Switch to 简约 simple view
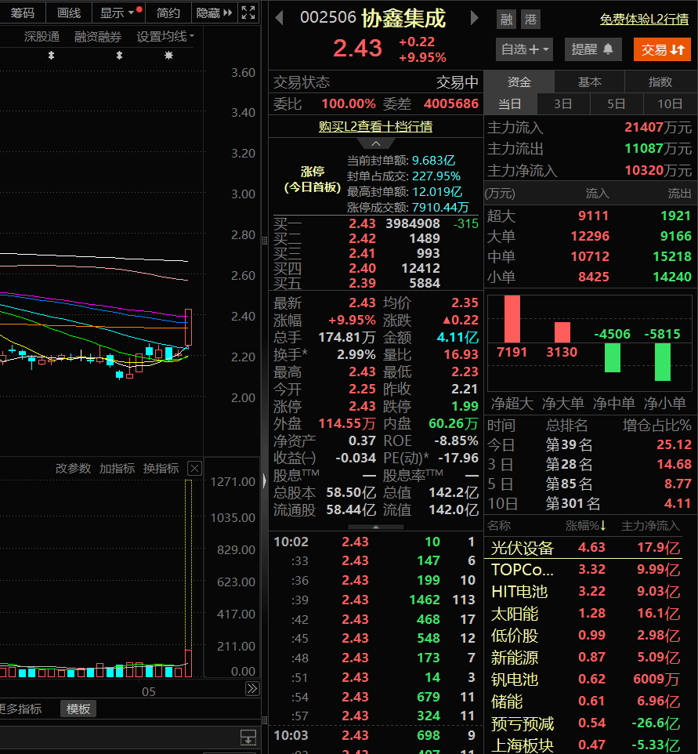The width and height of the screenshot is (698, 754). pos(168,13)
